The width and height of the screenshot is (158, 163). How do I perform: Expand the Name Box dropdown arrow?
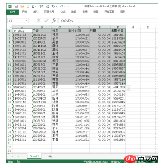point(27,21)
